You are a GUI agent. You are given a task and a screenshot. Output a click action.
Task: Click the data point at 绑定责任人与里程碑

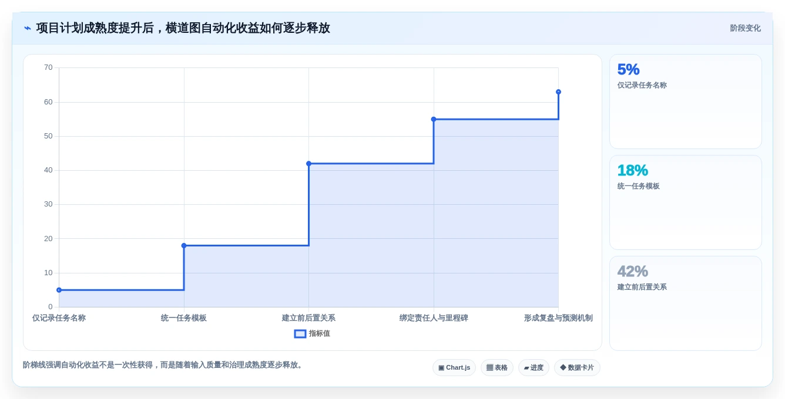[434, 119]
